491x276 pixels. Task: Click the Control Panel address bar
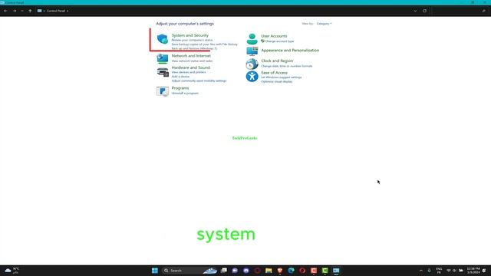coord(227,11)
